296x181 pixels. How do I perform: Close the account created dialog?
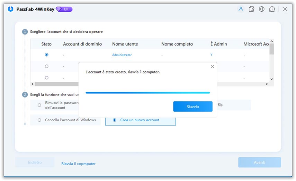[212, 67]
